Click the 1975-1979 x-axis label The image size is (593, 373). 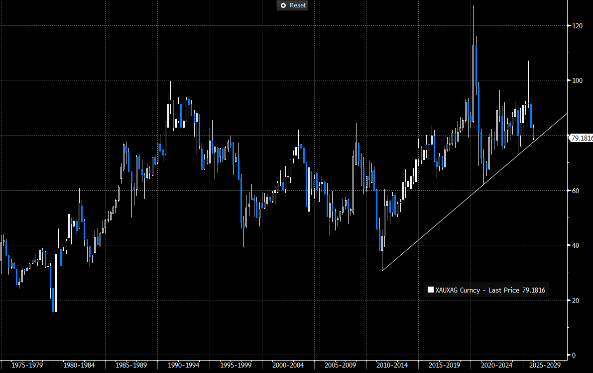(x=27, y=365)
